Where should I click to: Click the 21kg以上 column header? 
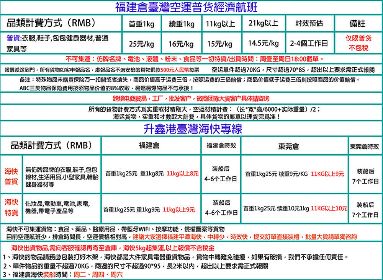point(264,23)
